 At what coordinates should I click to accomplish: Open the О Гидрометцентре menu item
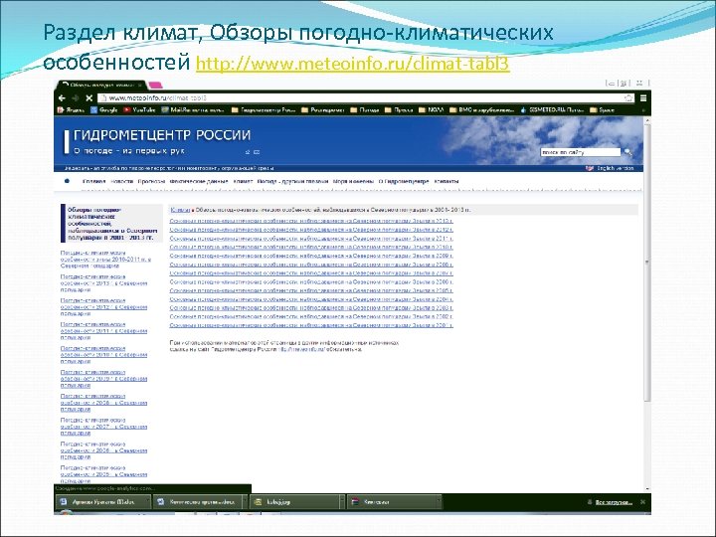coord(404,181)
